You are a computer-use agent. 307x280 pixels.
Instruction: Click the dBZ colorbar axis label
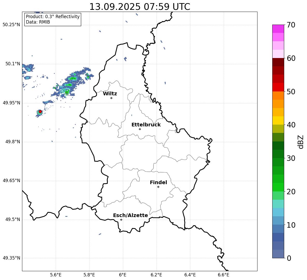pos(301,142)
